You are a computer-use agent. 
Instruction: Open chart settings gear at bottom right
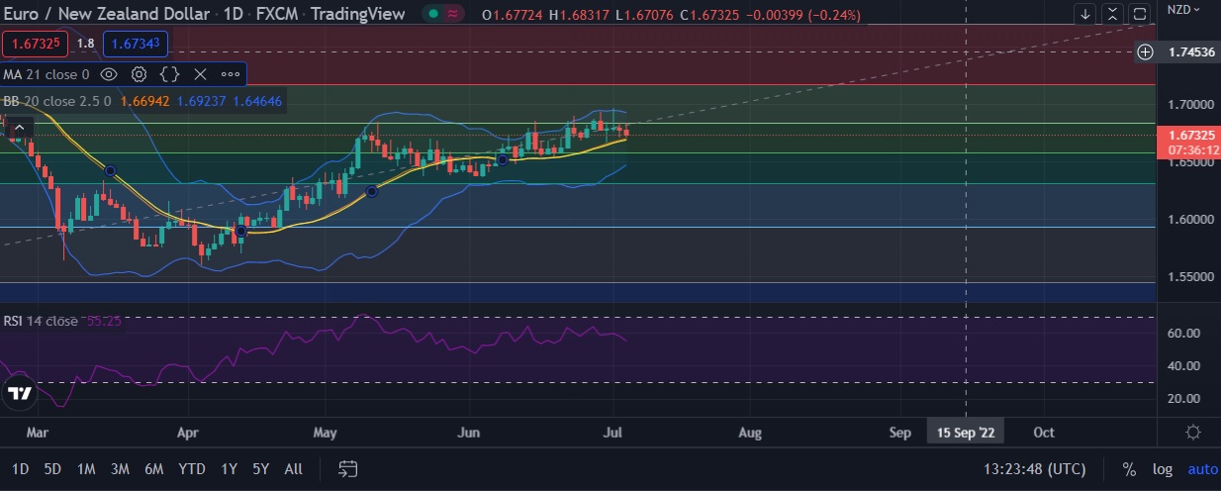[1193, 433]
